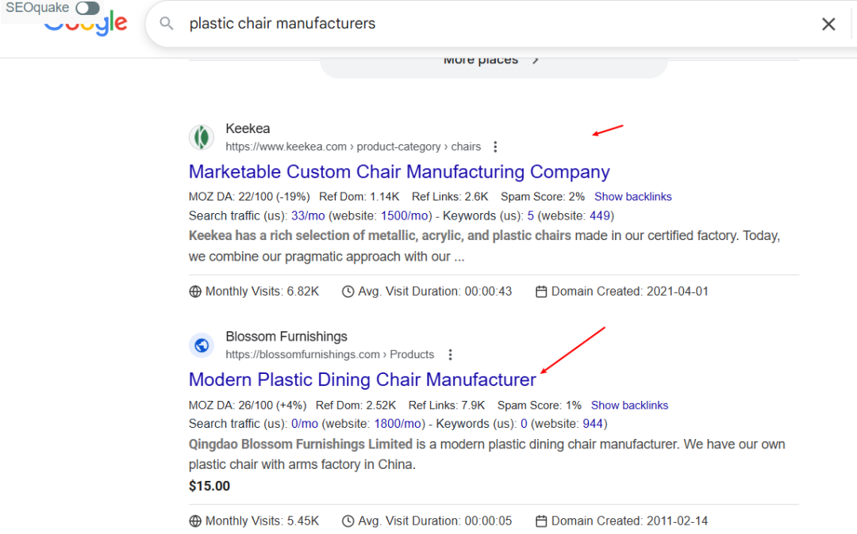Toggle the SEOquake switch
Viewport: 857px width, 534px height.
pos(87,9)
